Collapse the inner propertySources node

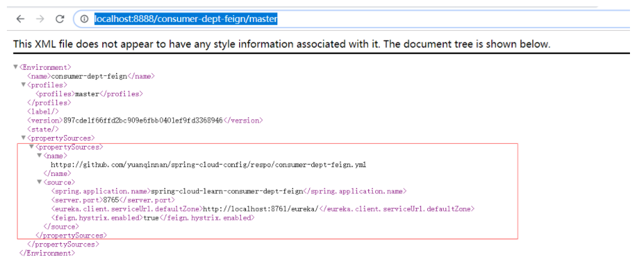pyautogui.click(x=31, y=147)
